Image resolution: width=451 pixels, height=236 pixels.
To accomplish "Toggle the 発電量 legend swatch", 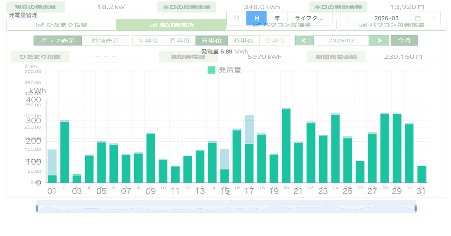I will tap(211, 70).
